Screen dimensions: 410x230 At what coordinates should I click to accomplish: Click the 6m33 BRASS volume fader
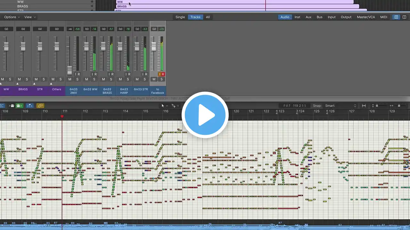tap(103, 46)
